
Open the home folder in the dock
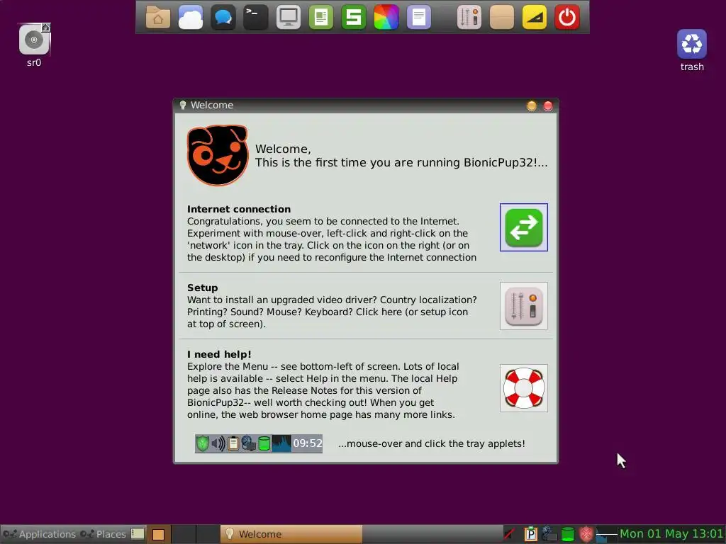[158, 18]
